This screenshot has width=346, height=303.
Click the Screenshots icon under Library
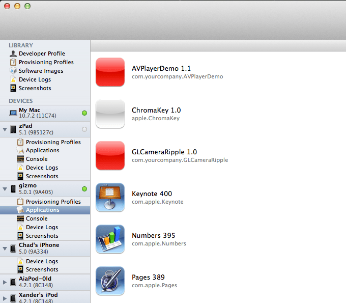pos(13,88)
